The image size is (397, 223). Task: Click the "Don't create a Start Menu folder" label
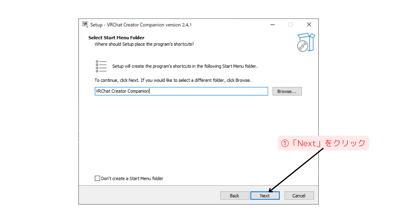coord(132,178)
